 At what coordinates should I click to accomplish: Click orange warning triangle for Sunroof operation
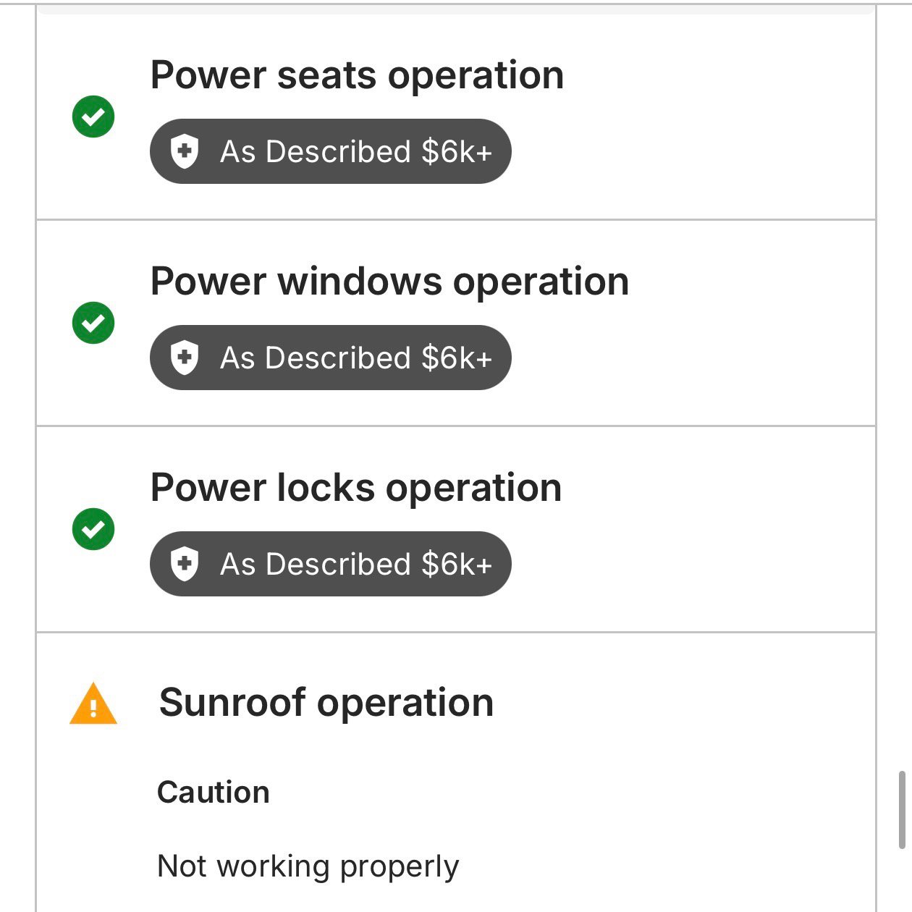[x=93, y=704]
